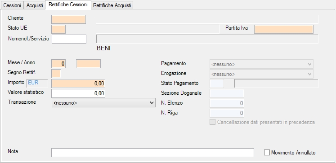The image size is (336, 163).
Task: Click the Cliente code input field
Action: pos(68,19)
